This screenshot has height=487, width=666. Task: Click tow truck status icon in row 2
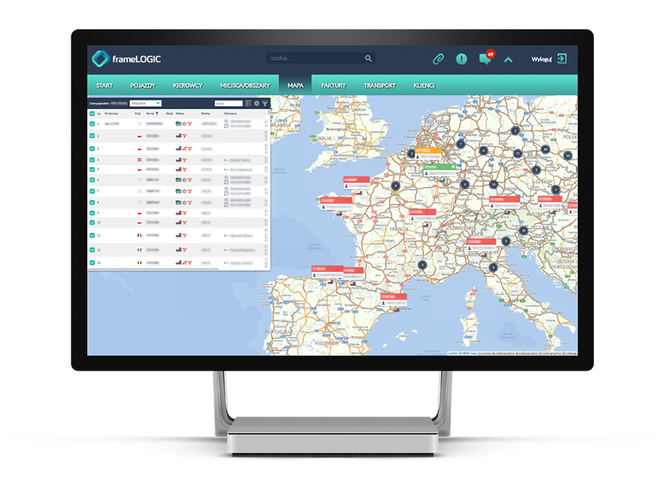pos(178,136)
